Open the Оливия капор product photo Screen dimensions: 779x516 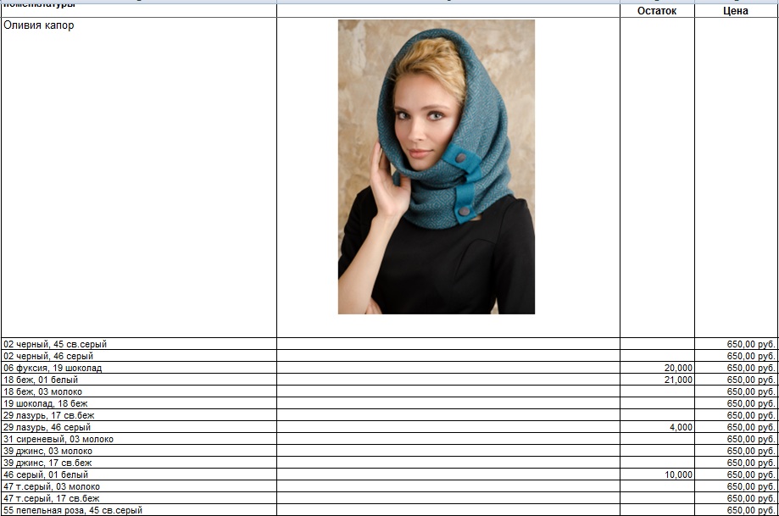click(437, 167)
